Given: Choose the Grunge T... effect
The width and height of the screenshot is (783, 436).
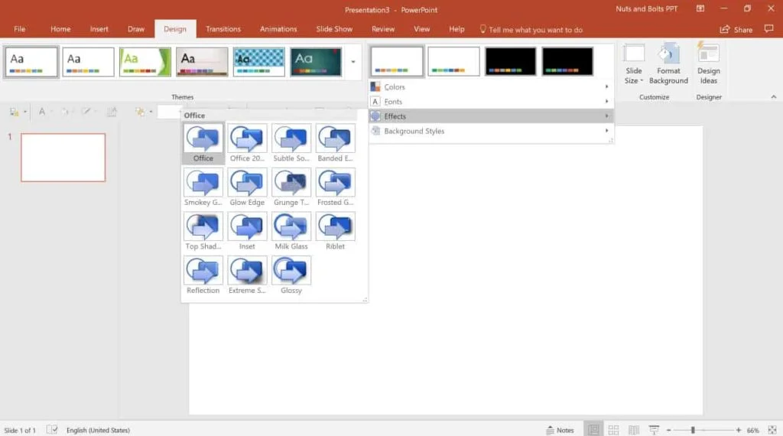Looking at the screenshot, I should click(291, 187).
